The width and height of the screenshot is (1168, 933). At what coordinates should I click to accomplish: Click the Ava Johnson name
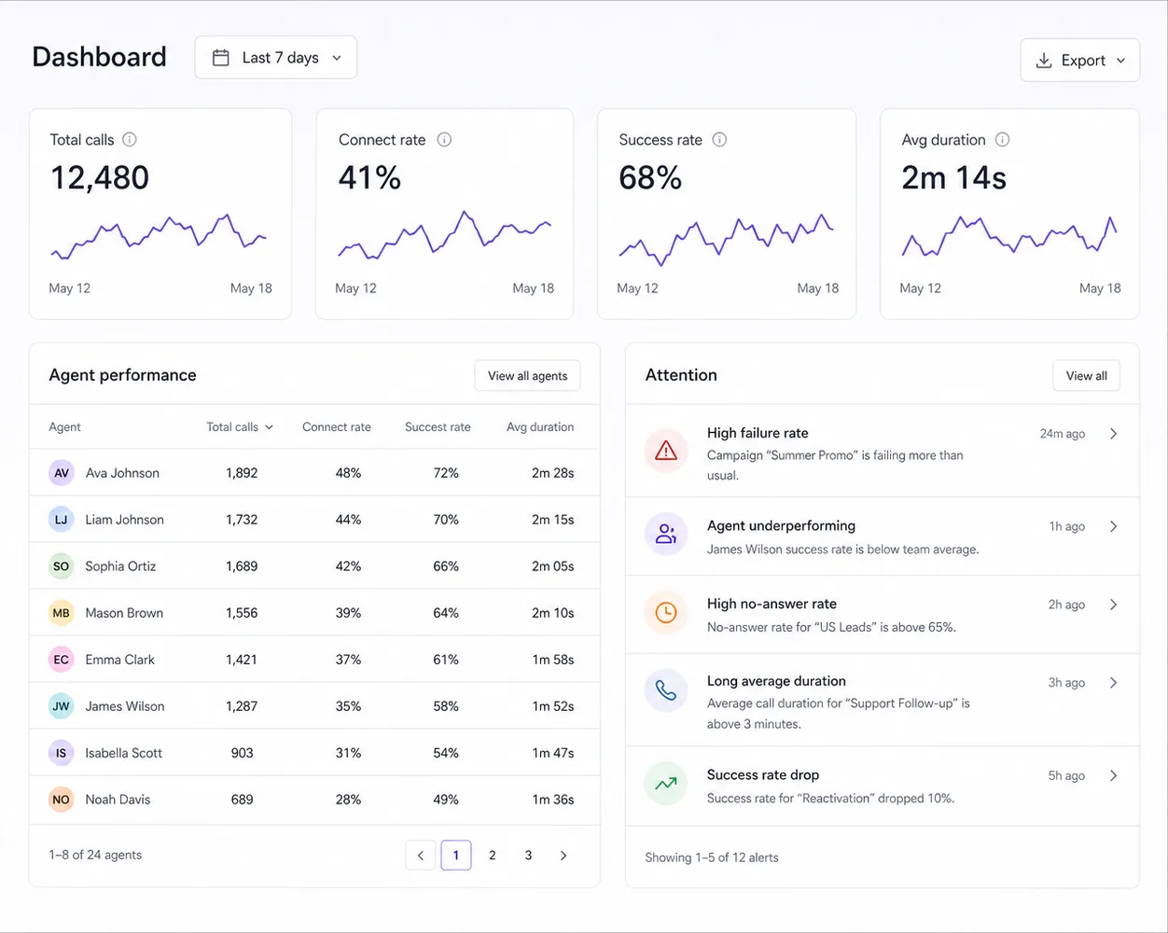click(122, 473)
